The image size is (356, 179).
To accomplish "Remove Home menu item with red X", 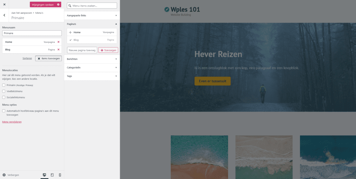I will click(58, 42).
